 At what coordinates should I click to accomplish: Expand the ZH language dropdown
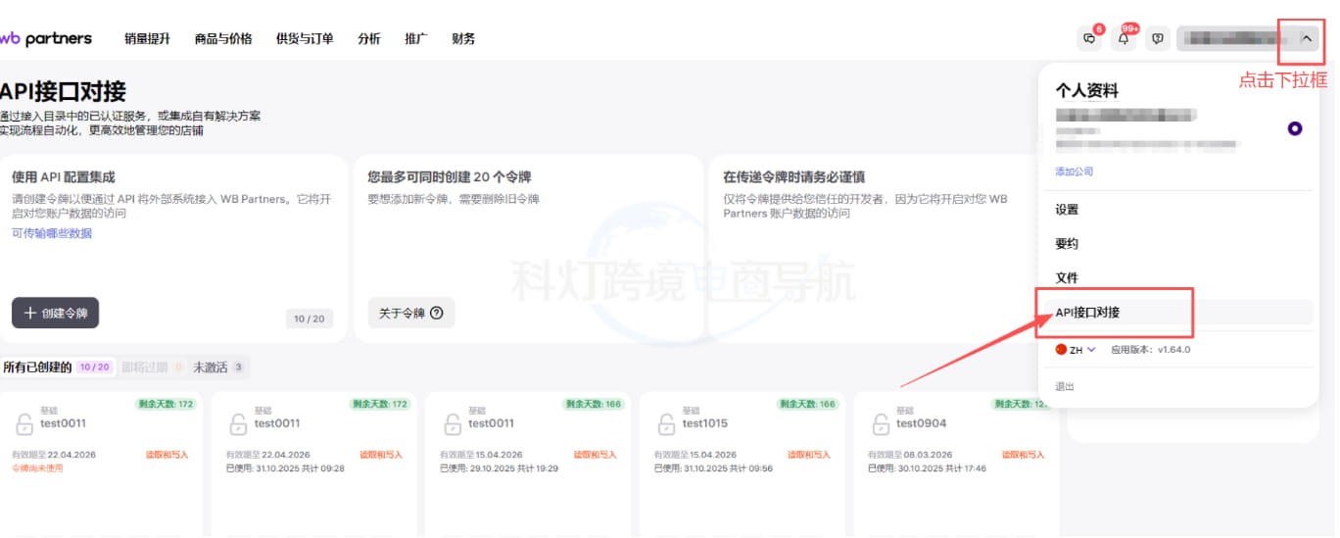pos(1076,350)
